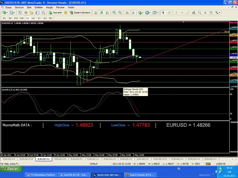238x178 pixels.
Task: Toggle the Expert Advisors button
Action: pyautogui.click(x=80, y=13)
